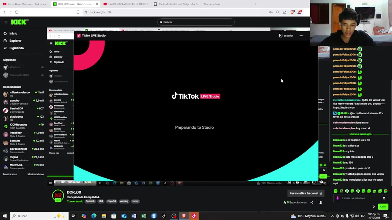The image size is (392, 220).
Task: Open Excel from the taskbar
Action: (x=144, y=216)
